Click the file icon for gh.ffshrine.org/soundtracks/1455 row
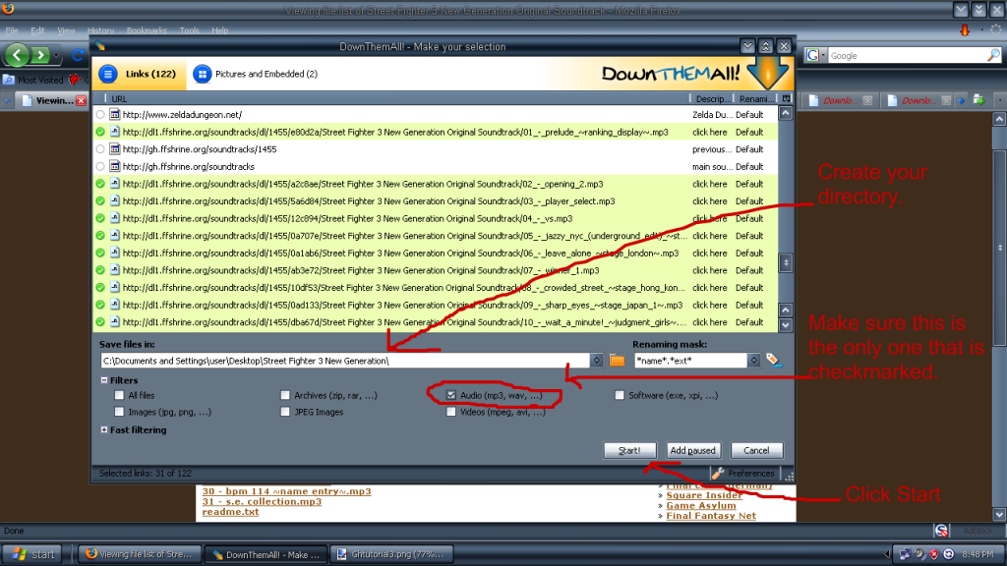Viewport: 1007px width, 566px height. pos(115,149)
